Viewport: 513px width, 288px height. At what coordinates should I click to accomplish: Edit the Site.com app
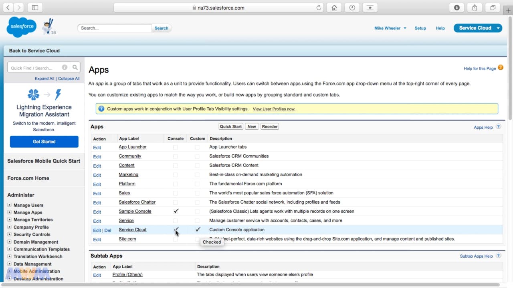click(97, 240)
